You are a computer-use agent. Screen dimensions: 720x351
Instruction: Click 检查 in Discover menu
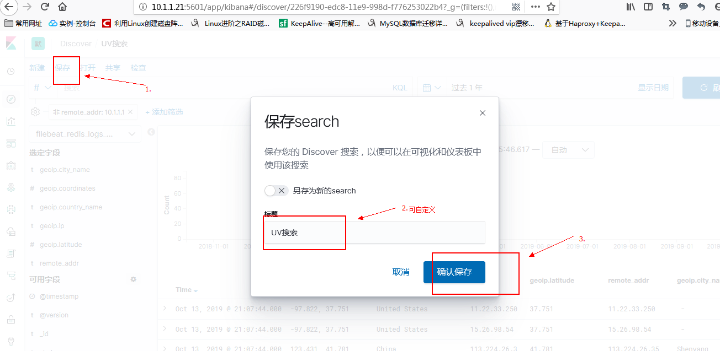pyautogui.click(x=139, y=68)
